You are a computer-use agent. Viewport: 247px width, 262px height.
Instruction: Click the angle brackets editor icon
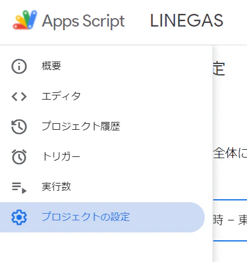coord(19,97)
